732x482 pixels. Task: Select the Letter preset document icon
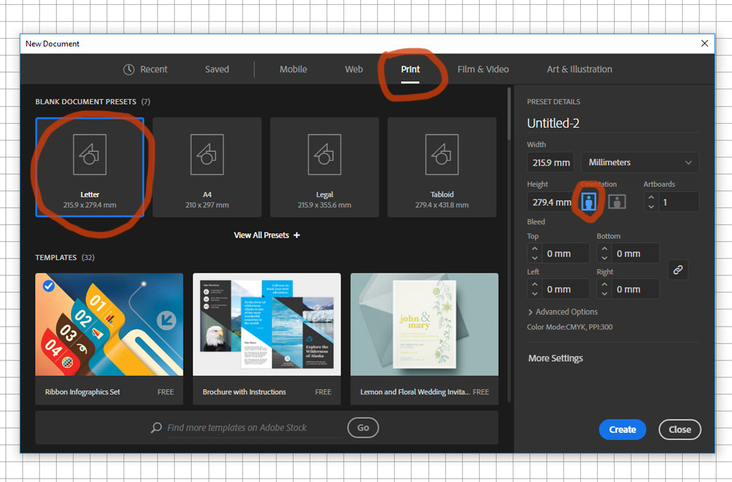coord(90,155)
